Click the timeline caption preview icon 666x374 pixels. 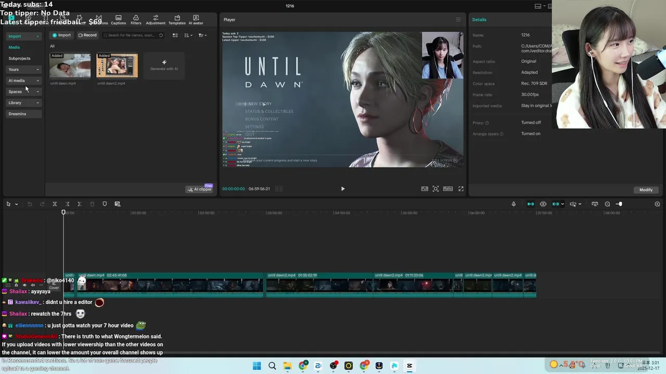tap(595, 204)
